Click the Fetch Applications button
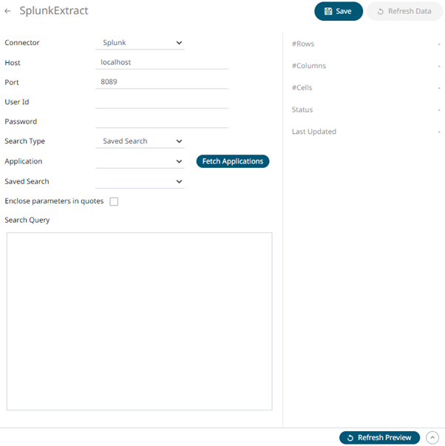The height and width of the screenshot is (446, 445). tap(232, 161)
